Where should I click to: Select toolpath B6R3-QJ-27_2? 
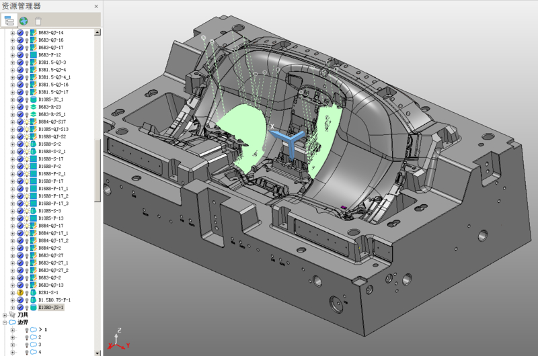pos(53,270)
